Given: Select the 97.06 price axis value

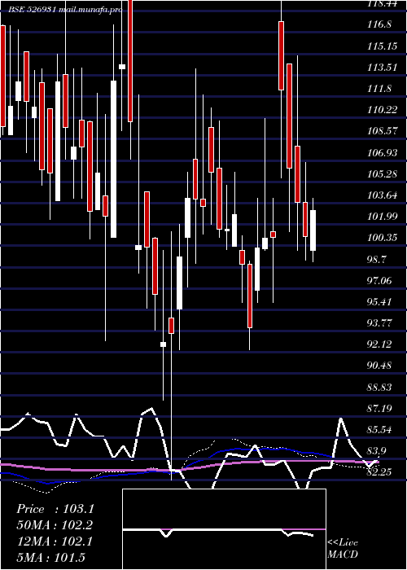Looking at the screenshot, I should click(380, 280).
